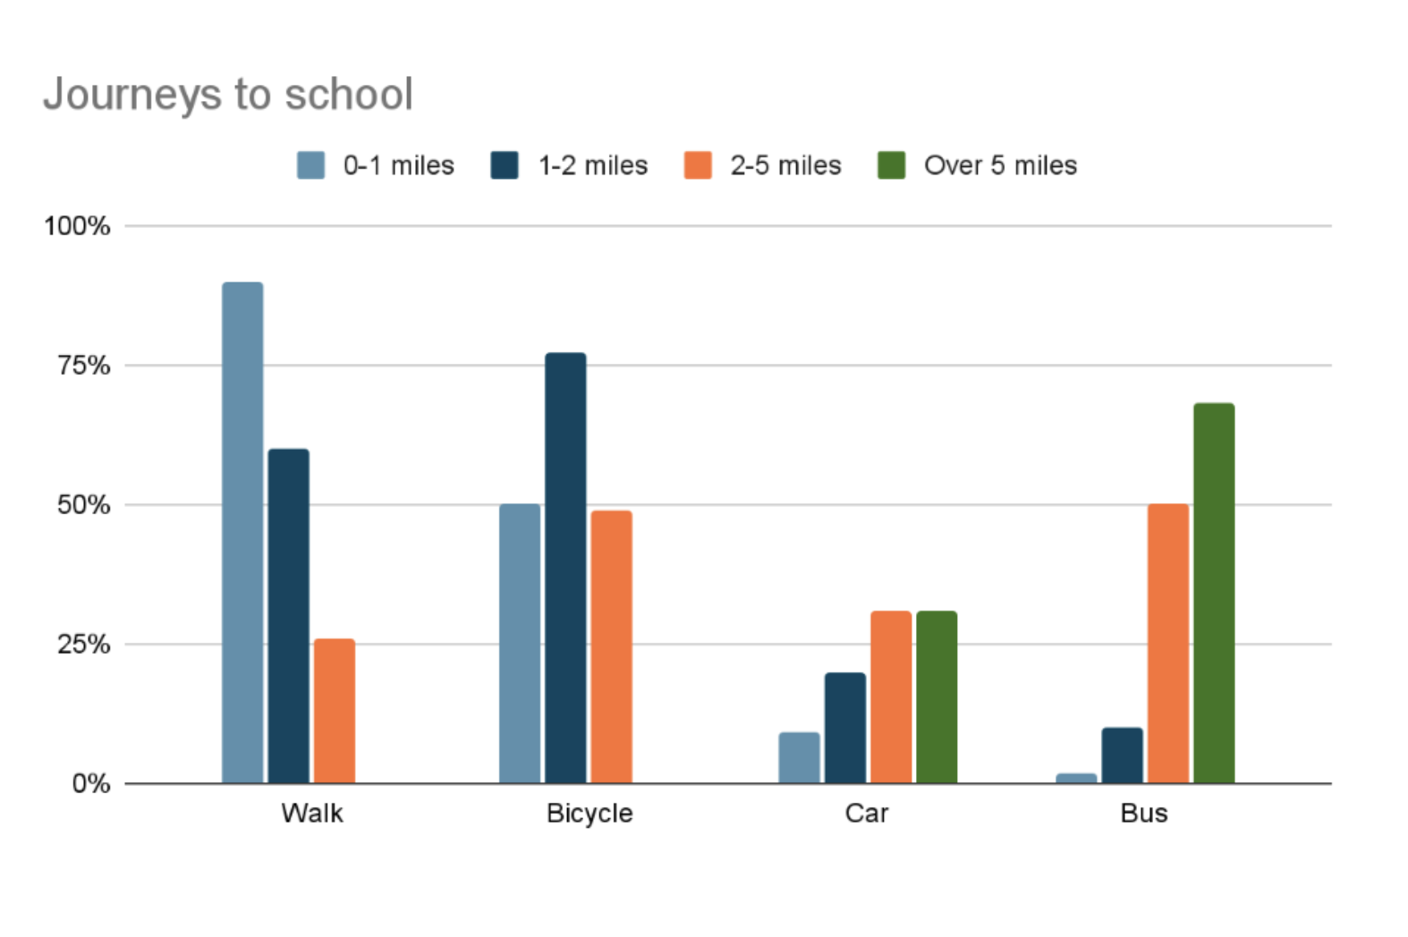Click the Bicycle category axis label
The height and width of the screenshot is (937, 1408).
click(x=589, y=813)
